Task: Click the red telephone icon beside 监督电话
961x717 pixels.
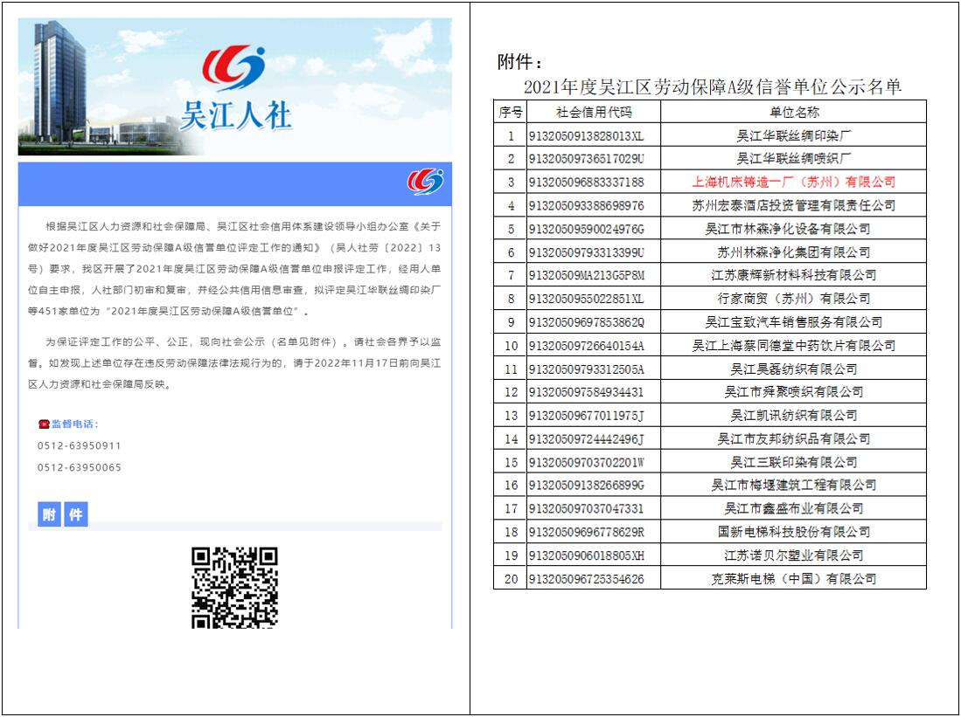Action: click(45, 423)
